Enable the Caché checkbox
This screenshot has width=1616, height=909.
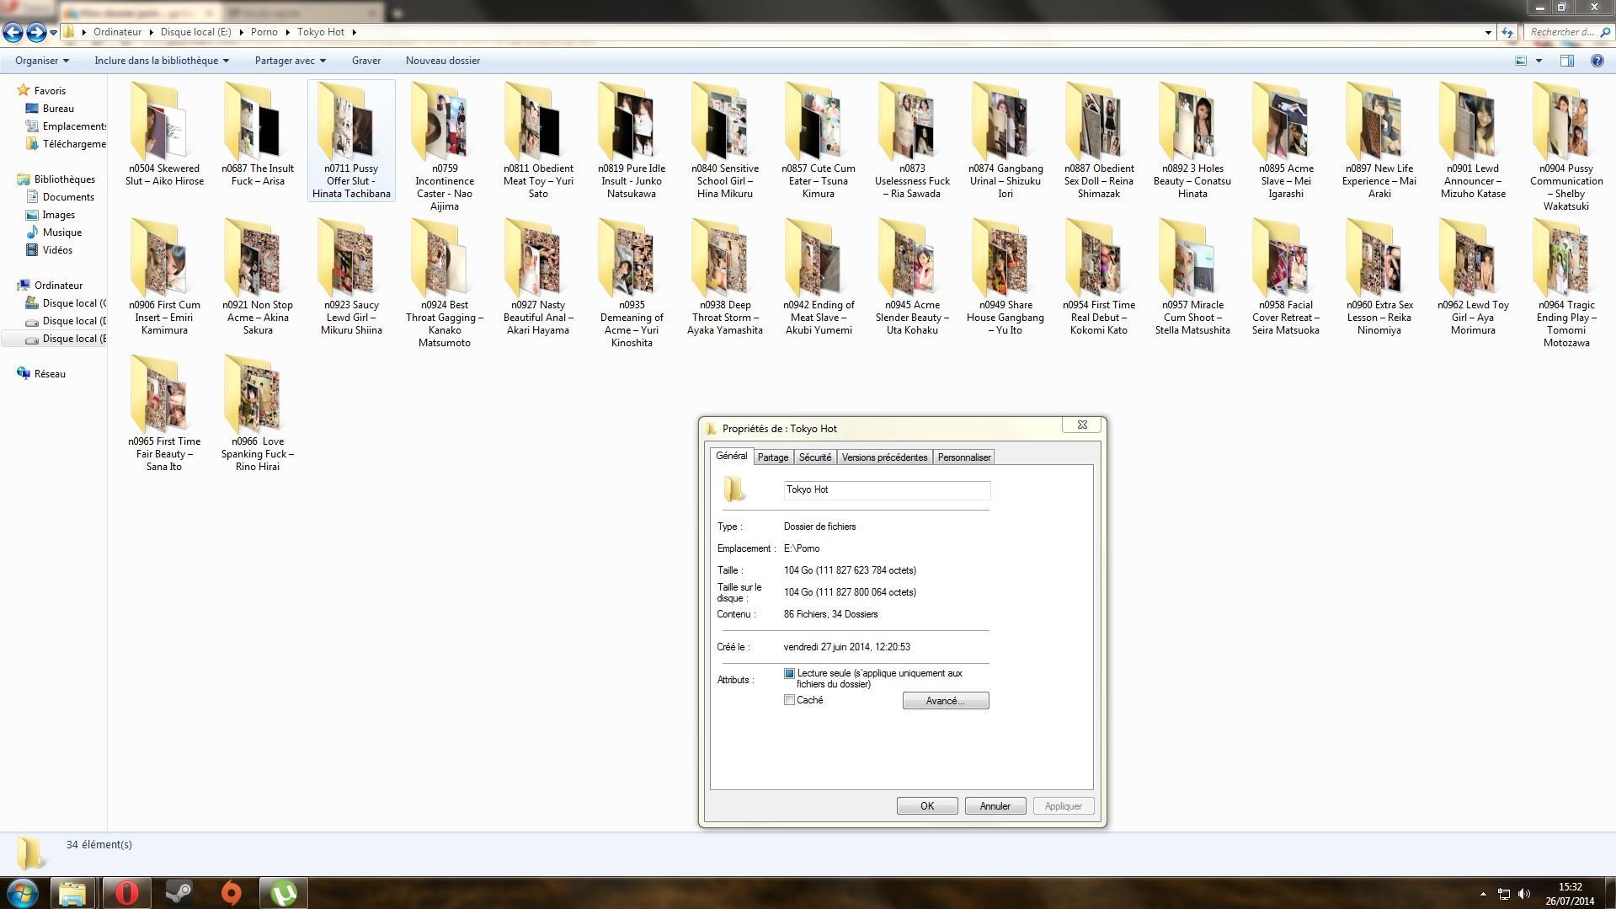coord(789,700)
